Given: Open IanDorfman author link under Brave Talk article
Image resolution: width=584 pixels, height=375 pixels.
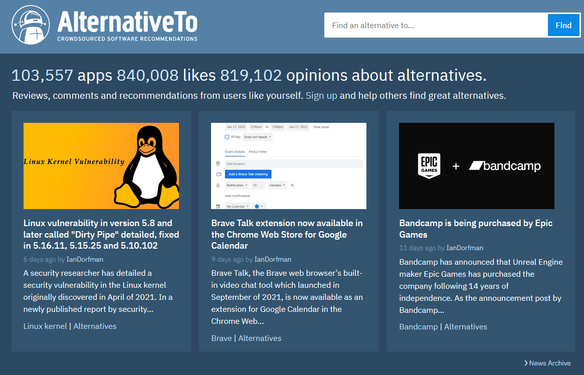Looking at the screenshot, I should [x=273, y=259].
